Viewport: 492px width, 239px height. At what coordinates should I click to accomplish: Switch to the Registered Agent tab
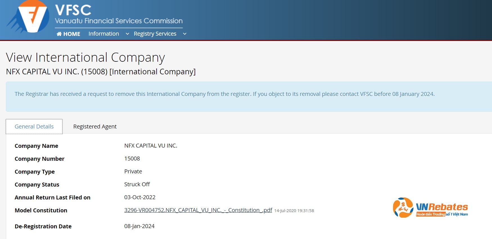95,127
